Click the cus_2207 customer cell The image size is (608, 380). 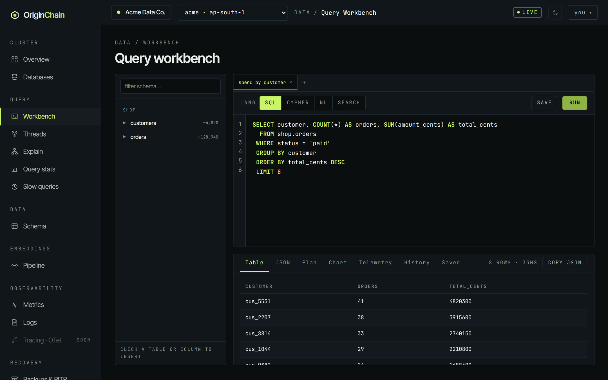tap(258, 317)
